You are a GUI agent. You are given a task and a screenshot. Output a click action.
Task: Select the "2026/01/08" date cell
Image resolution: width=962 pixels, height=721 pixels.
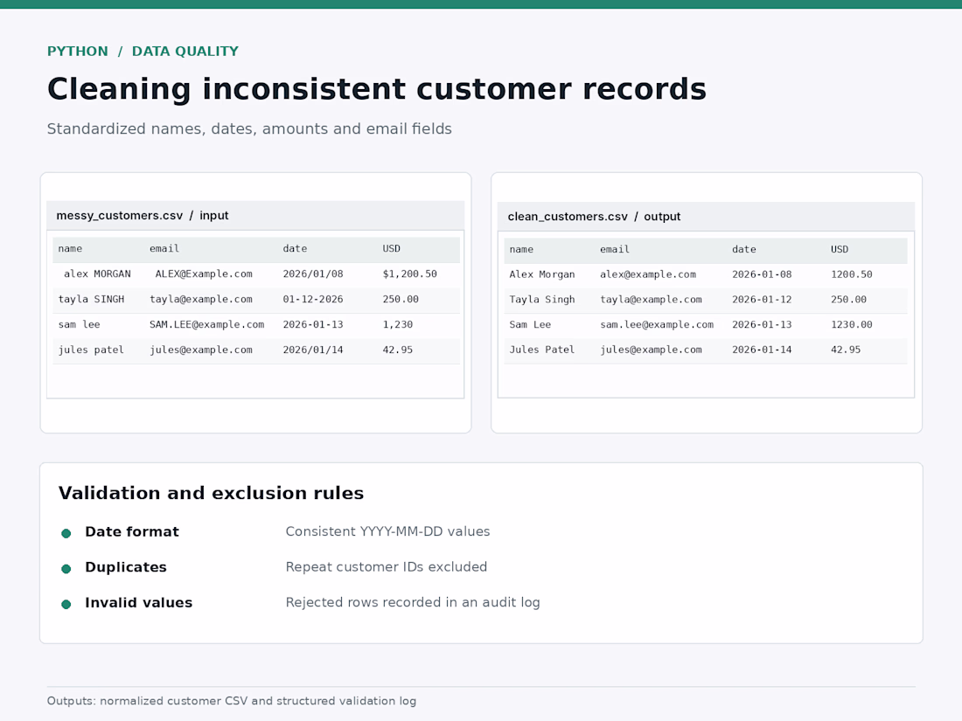point(313,274)
